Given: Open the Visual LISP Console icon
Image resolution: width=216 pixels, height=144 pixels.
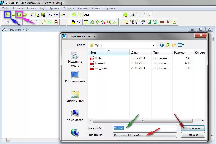Looking at the screenshot, I should click(x=86, y=22).
